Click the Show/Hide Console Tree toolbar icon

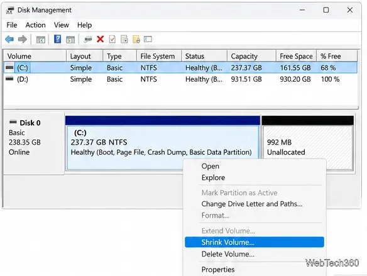[40, 40]
